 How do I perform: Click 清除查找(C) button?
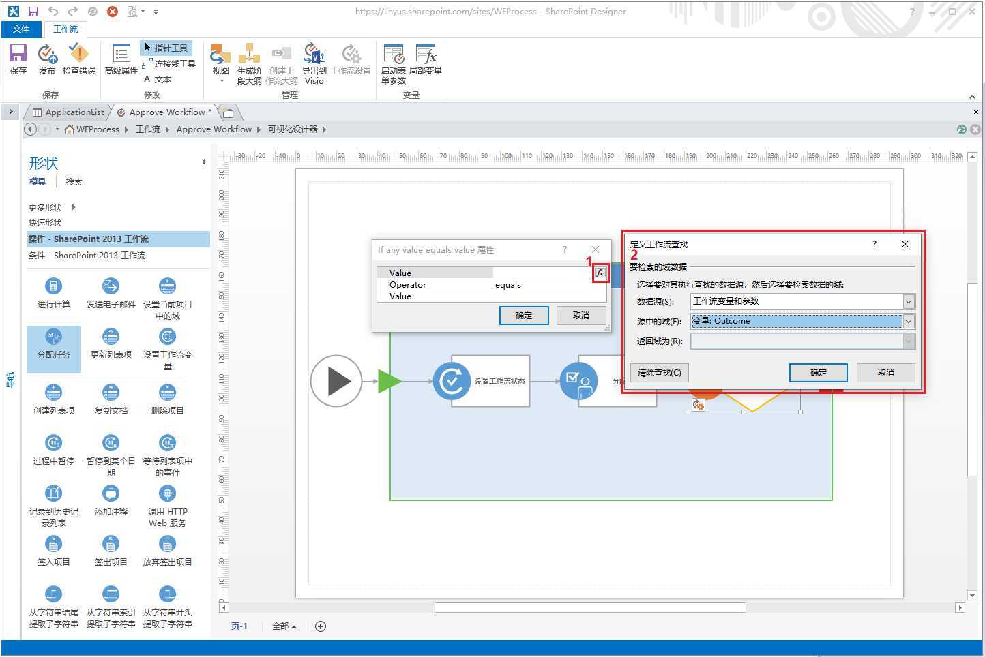[660, 372]
